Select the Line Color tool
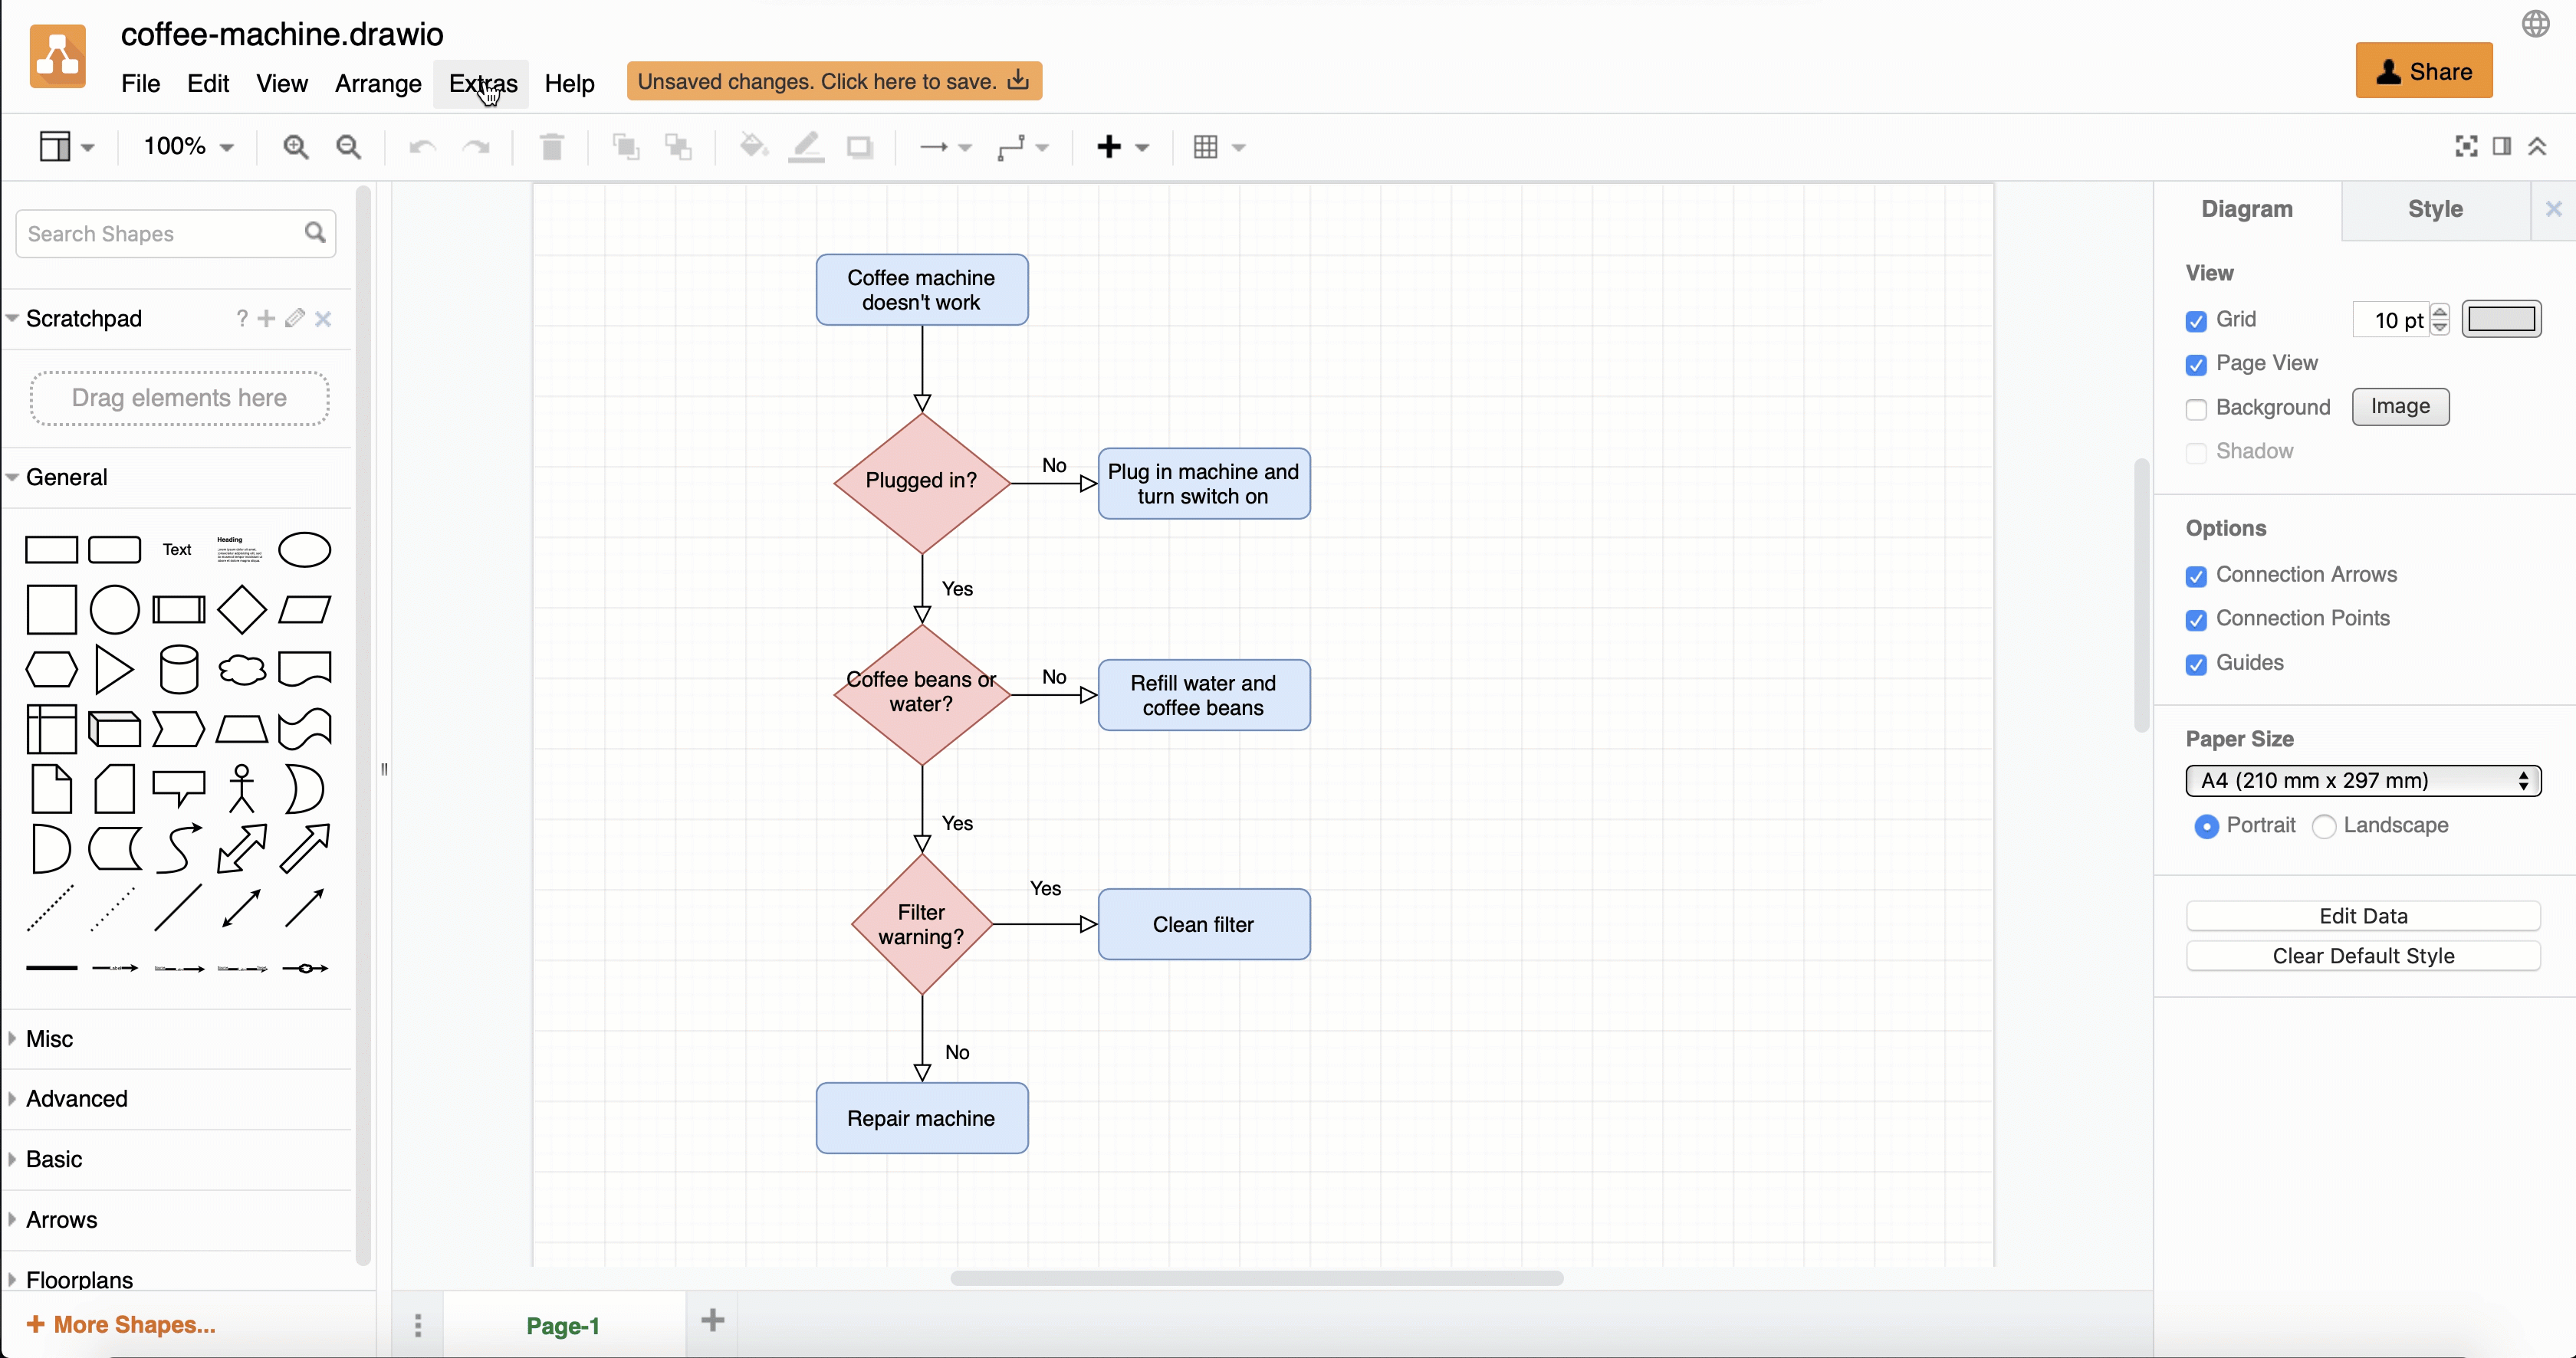This screenshot has width=2576, height=1358. 806,147
